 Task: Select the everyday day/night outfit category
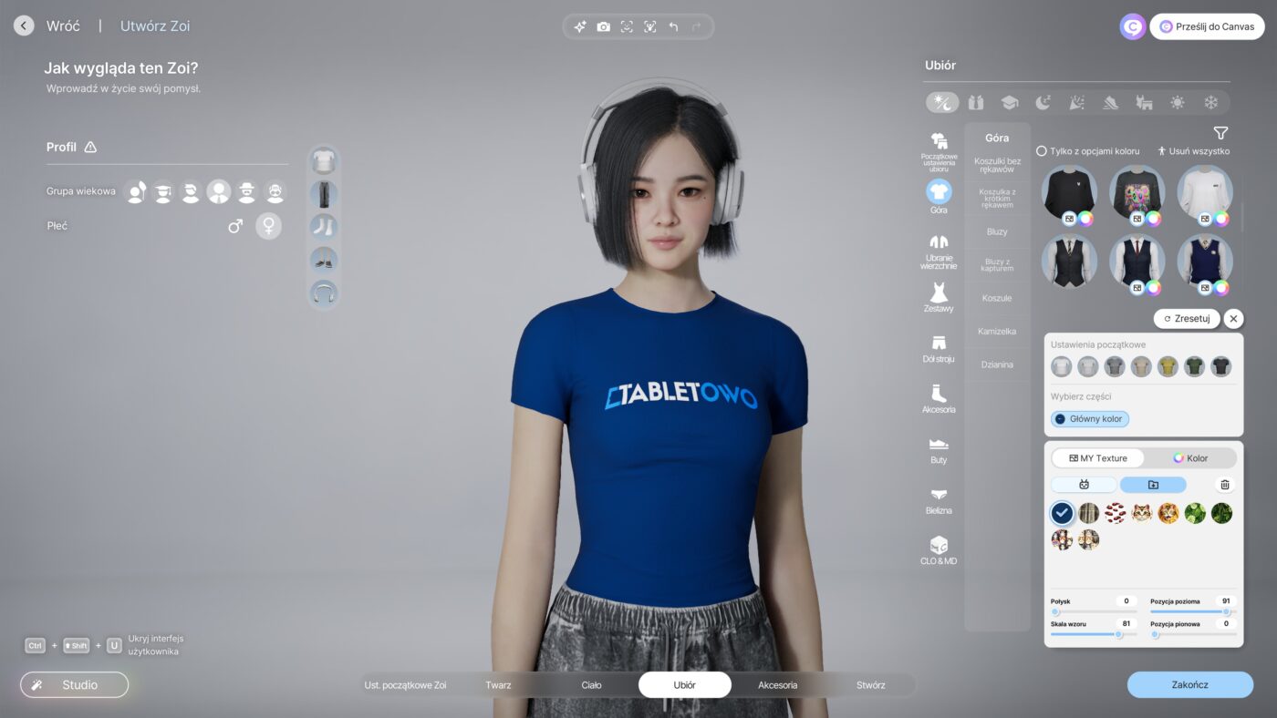(x=942, y=102)
